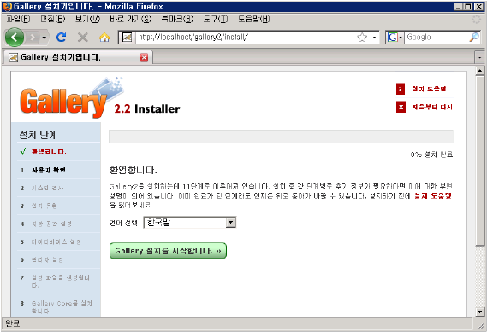This screenshot has width=487, height=332.
Task: Click the 완료 status bar text
Action: (13, 323)
